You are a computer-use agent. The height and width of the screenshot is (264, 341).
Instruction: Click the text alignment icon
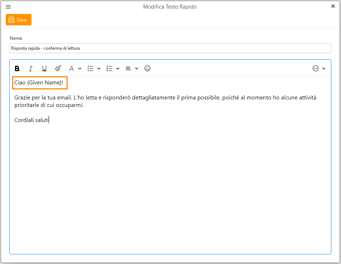128,68
